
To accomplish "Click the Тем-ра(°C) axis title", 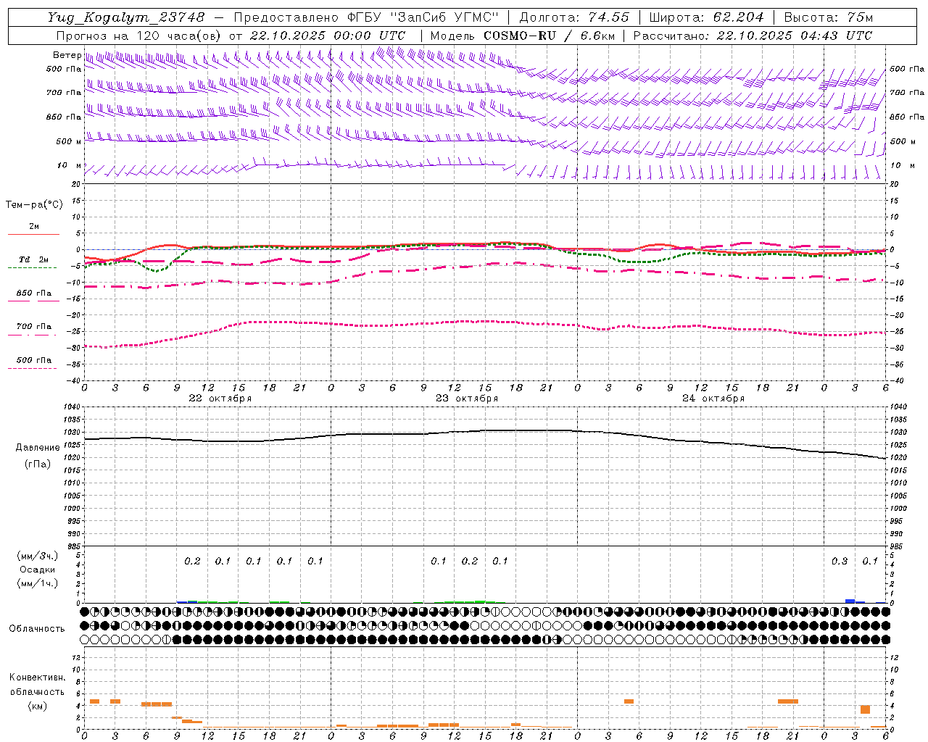I will tap(34, 205).
